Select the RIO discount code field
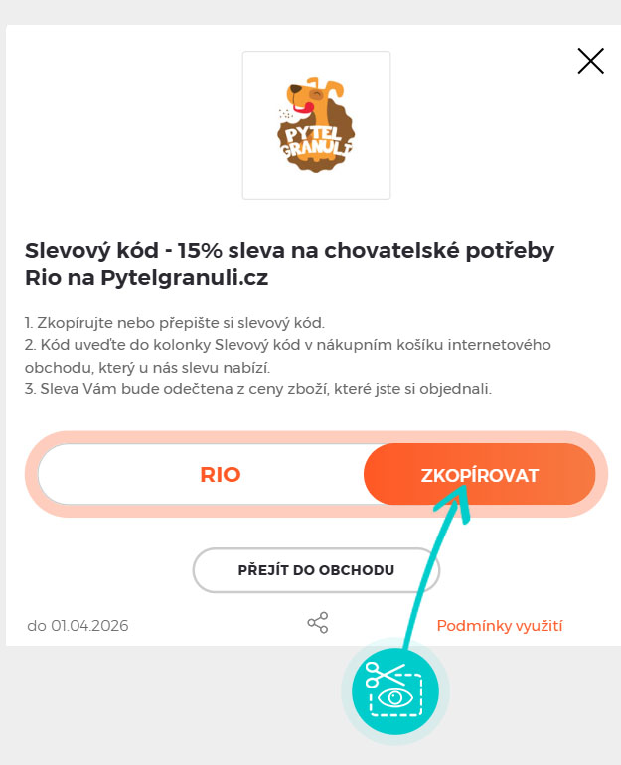The height and width of the screenshot is (765, 621). point(220,474)
